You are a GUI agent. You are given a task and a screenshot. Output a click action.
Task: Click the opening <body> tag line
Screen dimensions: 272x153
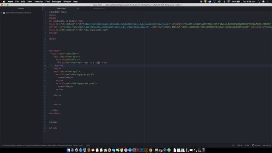(x=52, y=39)
